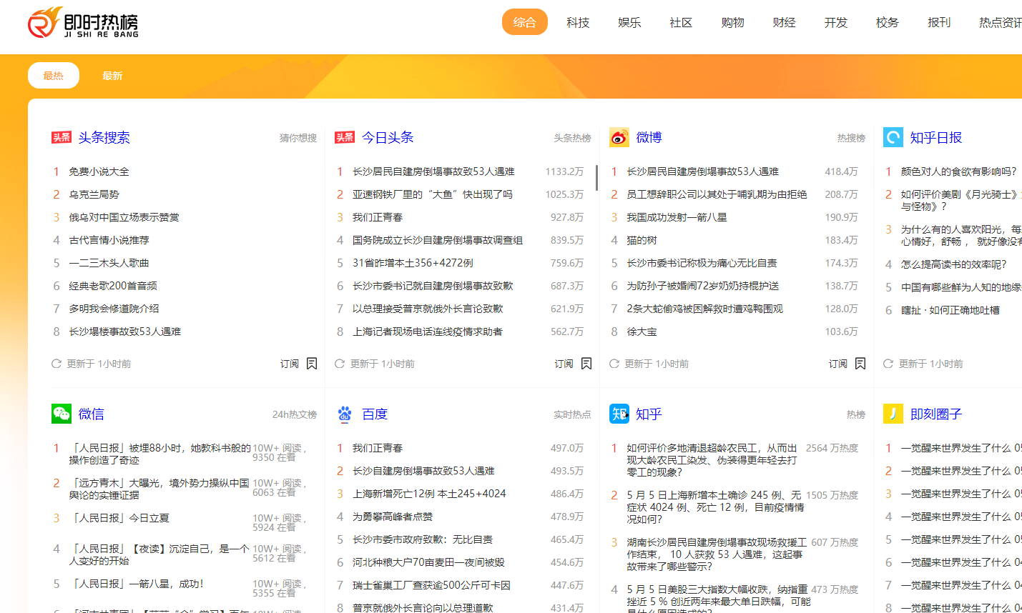Open the 今日头条 title link
The height and width of the screenshot is (613, 1022).
(x=388, y=137)
